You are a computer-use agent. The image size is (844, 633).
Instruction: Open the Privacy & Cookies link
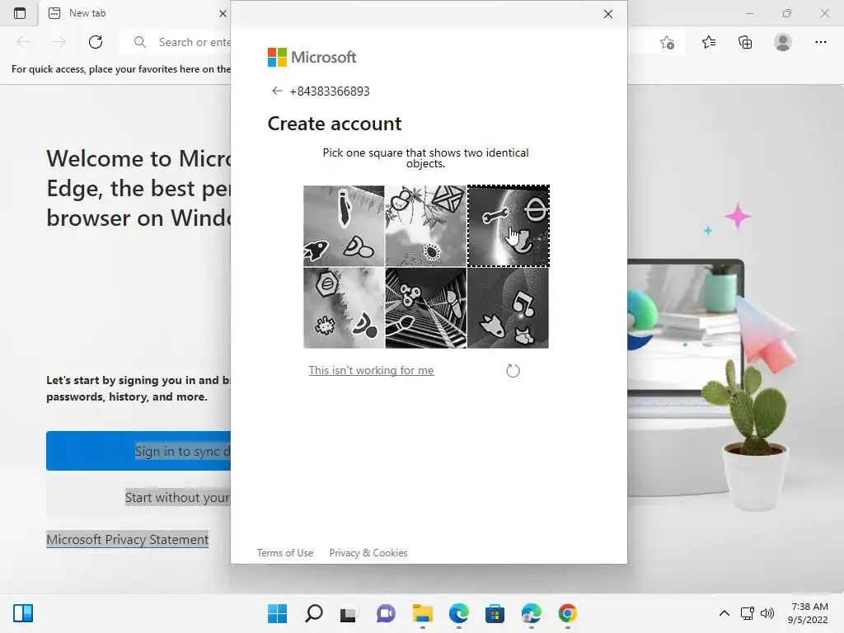pos(368,553)
